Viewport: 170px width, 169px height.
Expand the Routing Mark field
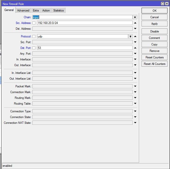tap(135, 98)
